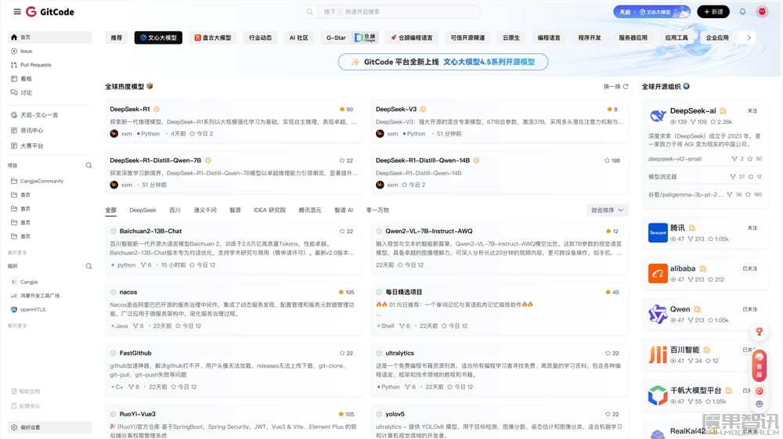The height and width of the screenshot is (439, 783).
Task: Open the RuoYi-Vue3 project title
Action: pyautogui.click(x=137, y=414)
